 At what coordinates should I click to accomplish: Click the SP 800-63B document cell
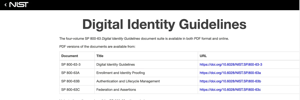[x=77, y=81]
